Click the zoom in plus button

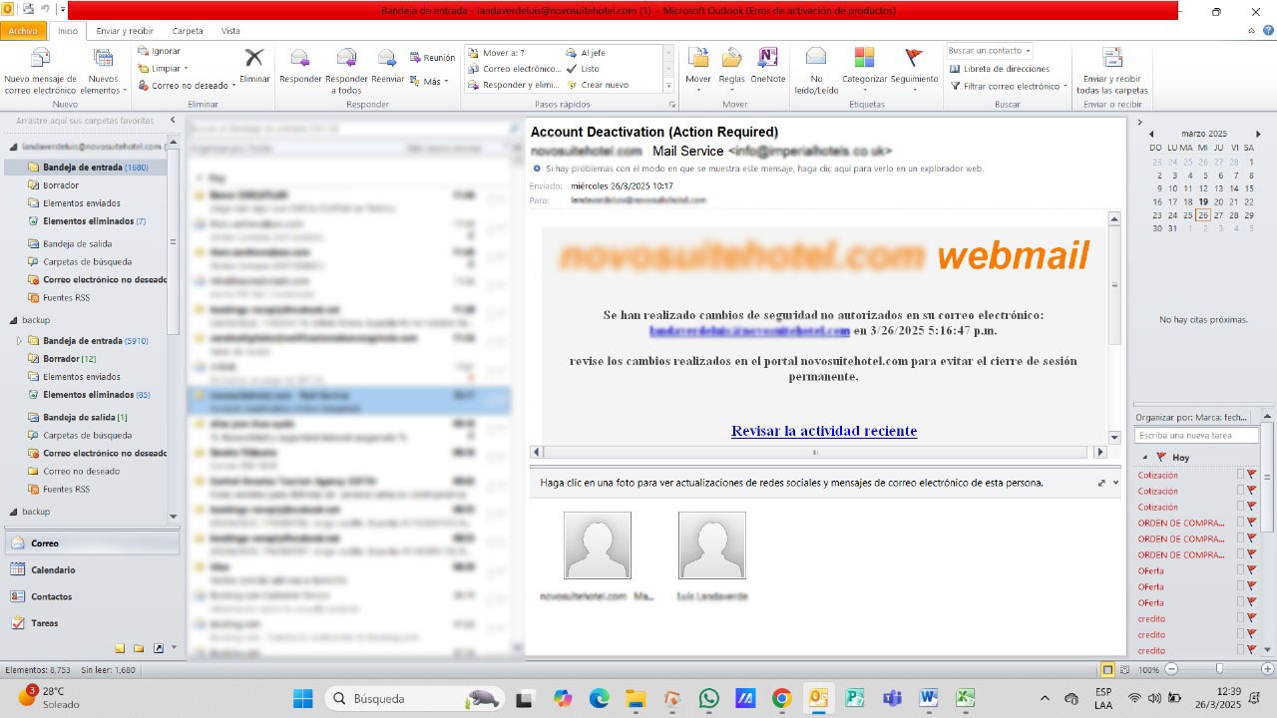pyautogui.click(x=1267, y=670)
